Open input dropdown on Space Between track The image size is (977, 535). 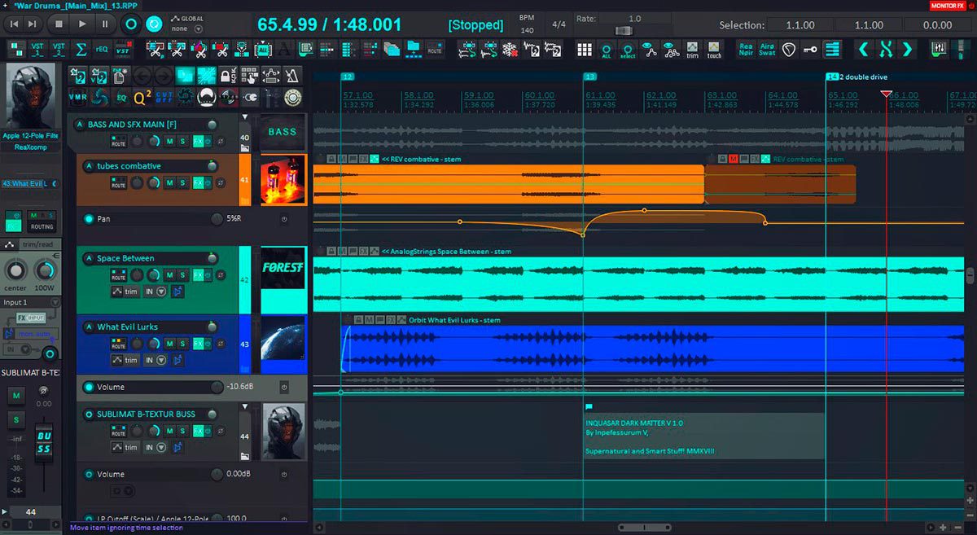point(160,292)
